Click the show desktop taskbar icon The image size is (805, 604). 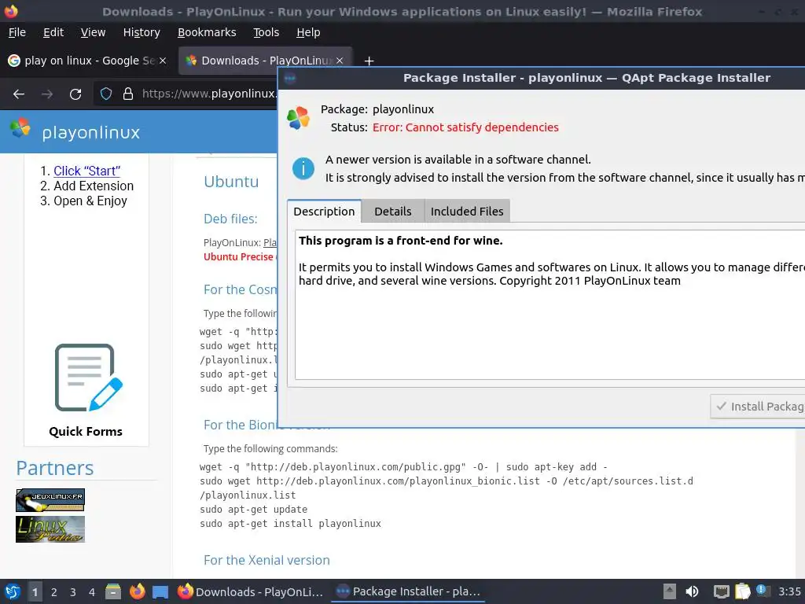pos(160,592)
